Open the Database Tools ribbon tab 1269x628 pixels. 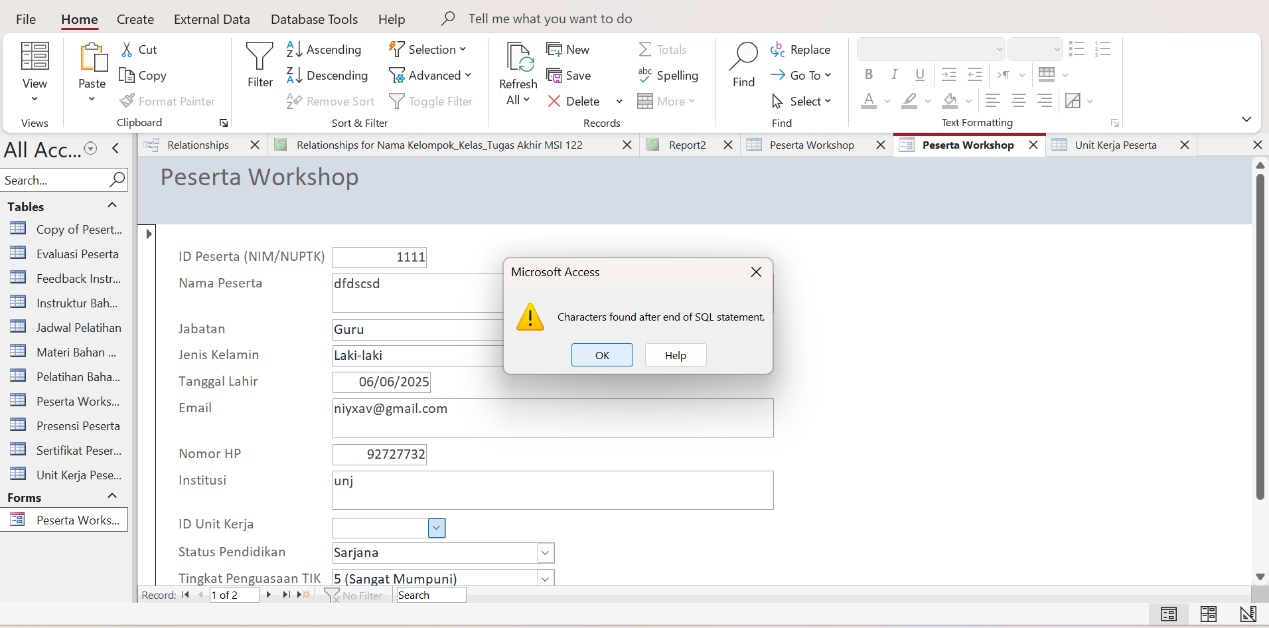click(x=314, y=19)
